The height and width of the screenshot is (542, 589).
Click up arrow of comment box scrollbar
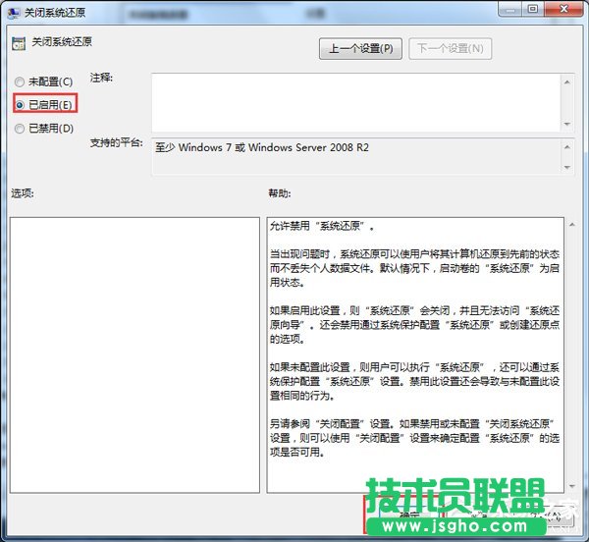[567, 81]
